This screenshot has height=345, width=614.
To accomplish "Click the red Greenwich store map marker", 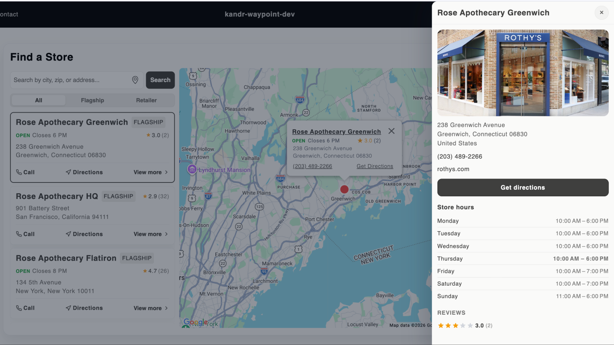I will pyautogui.click(x=344, y=189).
